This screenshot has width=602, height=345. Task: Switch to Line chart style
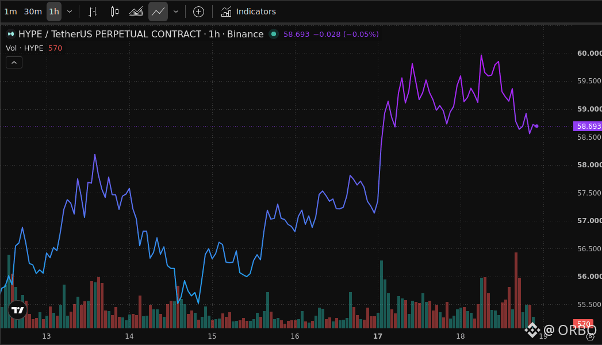pyautogui.click(x=158, y=11)
